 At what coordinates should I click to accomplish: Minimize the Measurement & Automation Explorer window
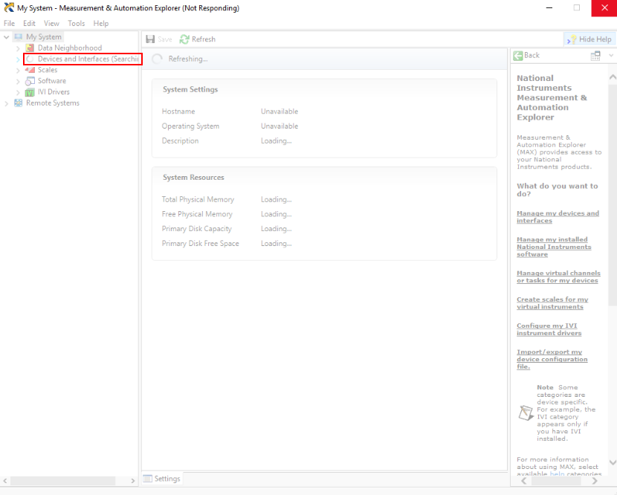[x=549, y=8]
